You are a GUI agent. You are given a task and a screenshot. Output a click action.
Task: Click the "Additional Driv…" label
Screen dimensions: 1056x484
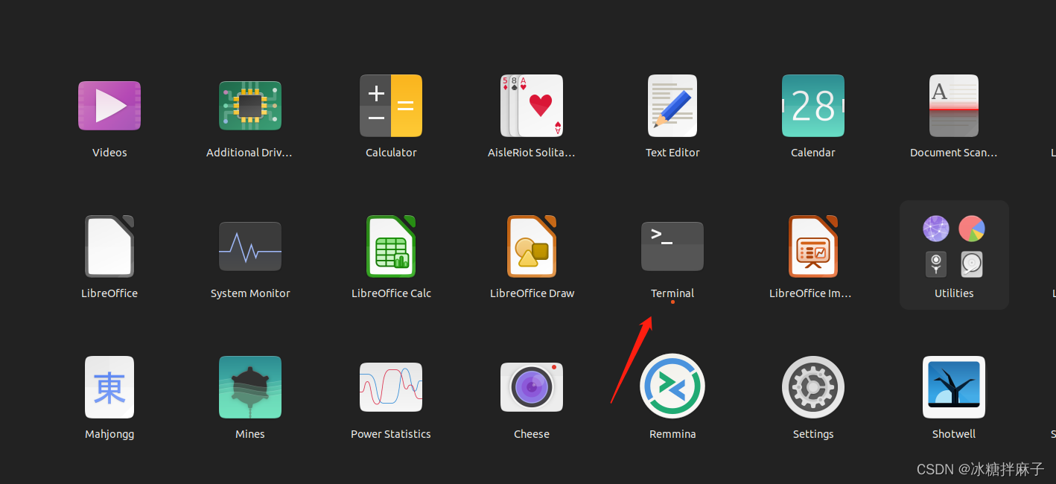point(249,153)
